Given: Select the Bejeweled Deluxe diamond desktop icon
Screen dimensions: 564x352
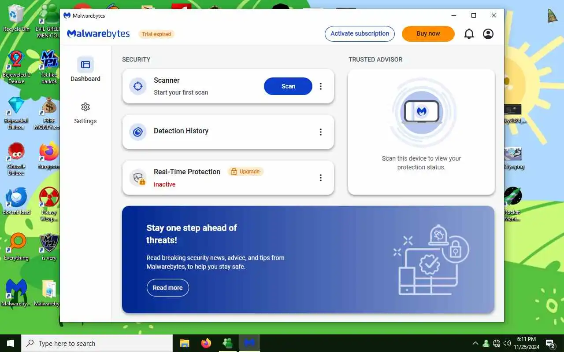Looking at the screenshot, I should (x=16, y=114).
